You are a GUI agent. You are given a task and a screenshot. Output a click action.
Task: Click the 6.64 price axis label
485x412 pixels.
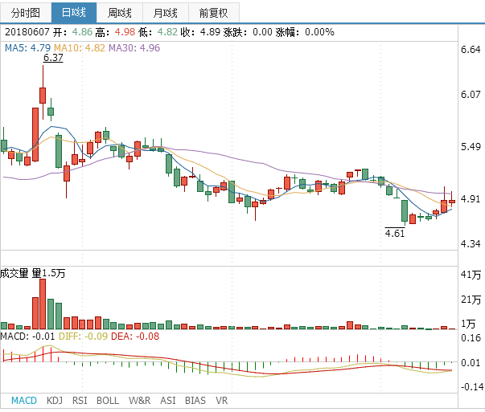[x=471, y=50]
